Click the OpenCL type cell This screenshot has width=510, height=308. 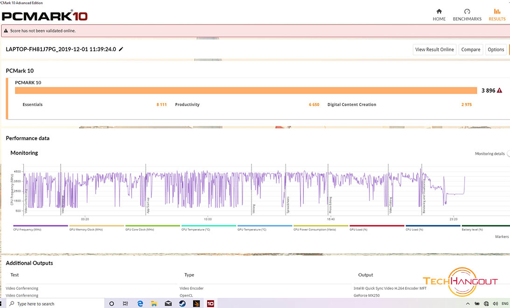tap(186, 295)
